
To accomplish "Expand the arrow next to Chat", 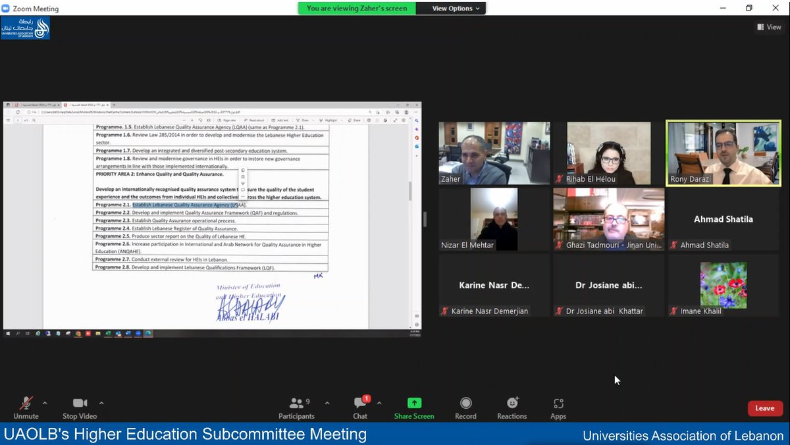I will click(379, 403).
